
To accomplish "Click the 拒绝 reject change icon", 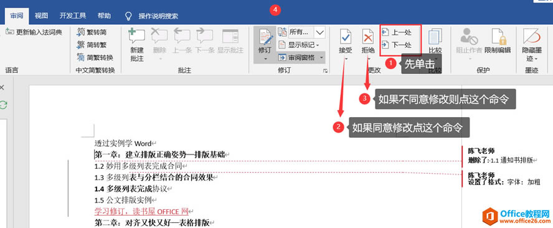I will click(x=368, y=37).
